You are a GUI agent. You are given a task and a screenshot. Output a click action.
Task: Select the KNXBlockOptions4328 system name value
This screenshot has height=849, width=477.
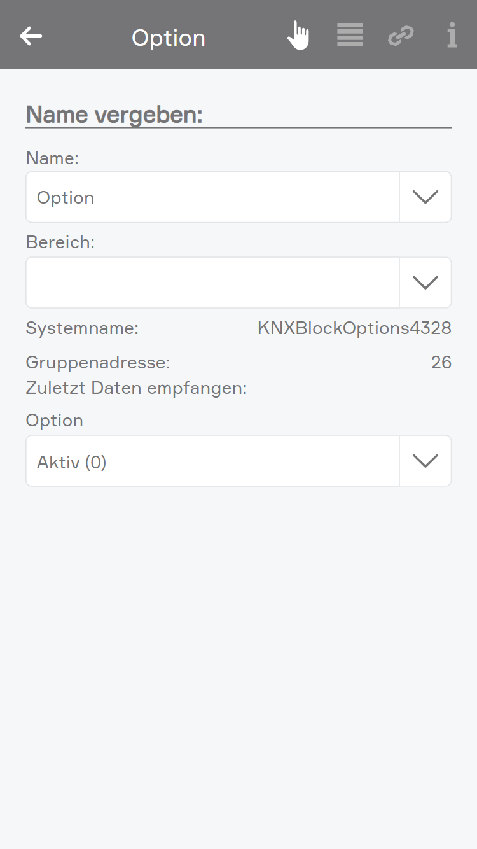[x=354, y=328]
